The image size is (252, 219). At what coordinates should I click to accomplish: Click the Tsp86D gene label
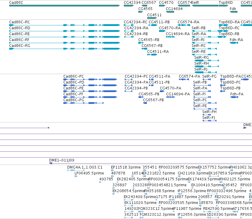point(226,3)
